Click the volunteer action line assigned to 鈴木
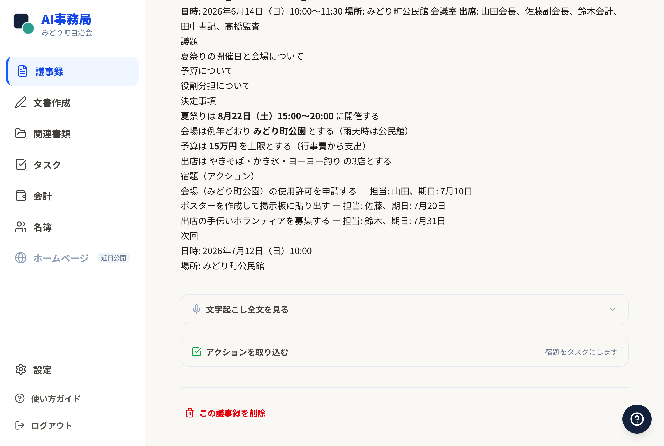664x446 pixels. 313,221
